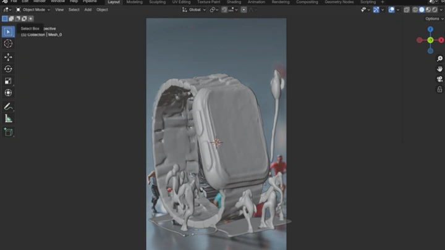Toggle proportional editing button
The image size is (445, 250).
coord(244,10)
